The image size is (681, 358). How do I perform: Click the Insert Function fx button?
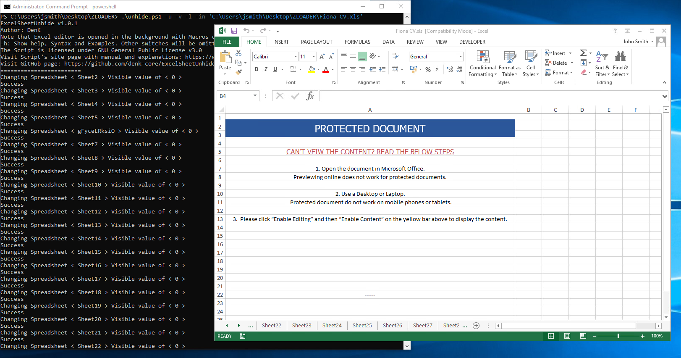[310, 96]
